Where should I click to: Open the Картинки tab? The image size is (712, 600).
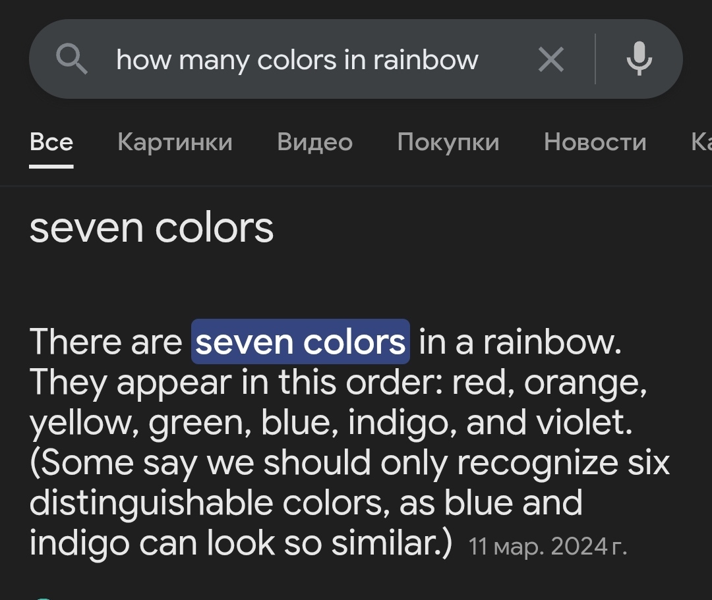(175, 142)
